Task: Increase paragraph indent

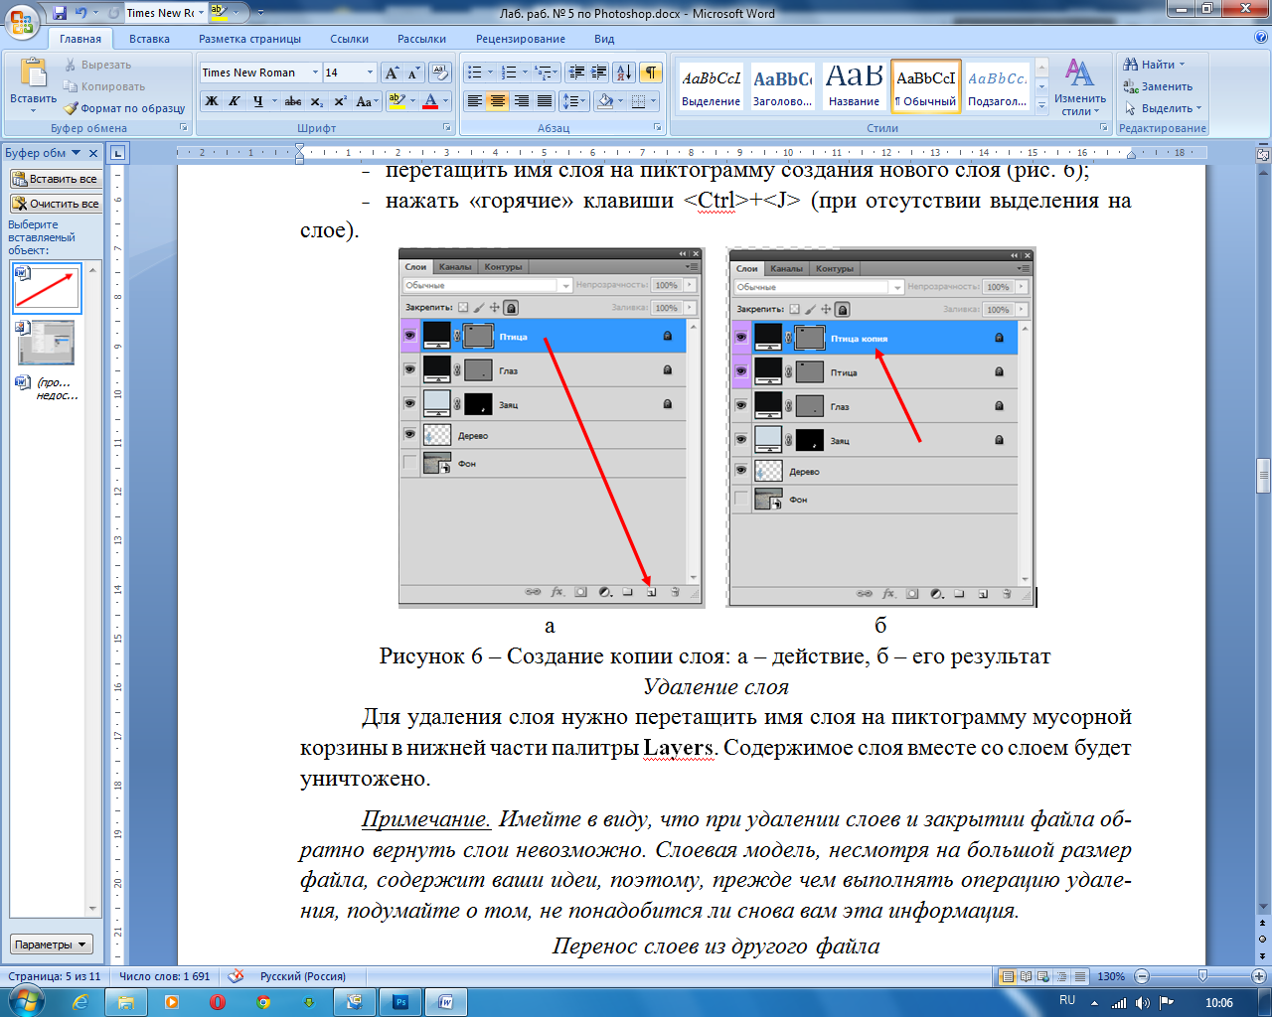Action: click(599, 73)
